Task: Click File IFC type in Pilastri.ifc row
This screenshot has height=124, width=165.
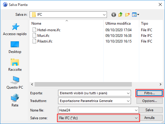Action: click(x=147, y=41)
